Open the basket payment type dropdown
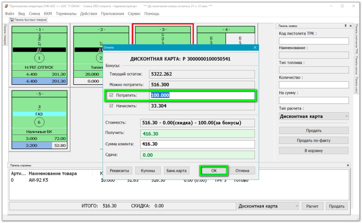This screenshot has height=223, width=362. coord(268,206)
